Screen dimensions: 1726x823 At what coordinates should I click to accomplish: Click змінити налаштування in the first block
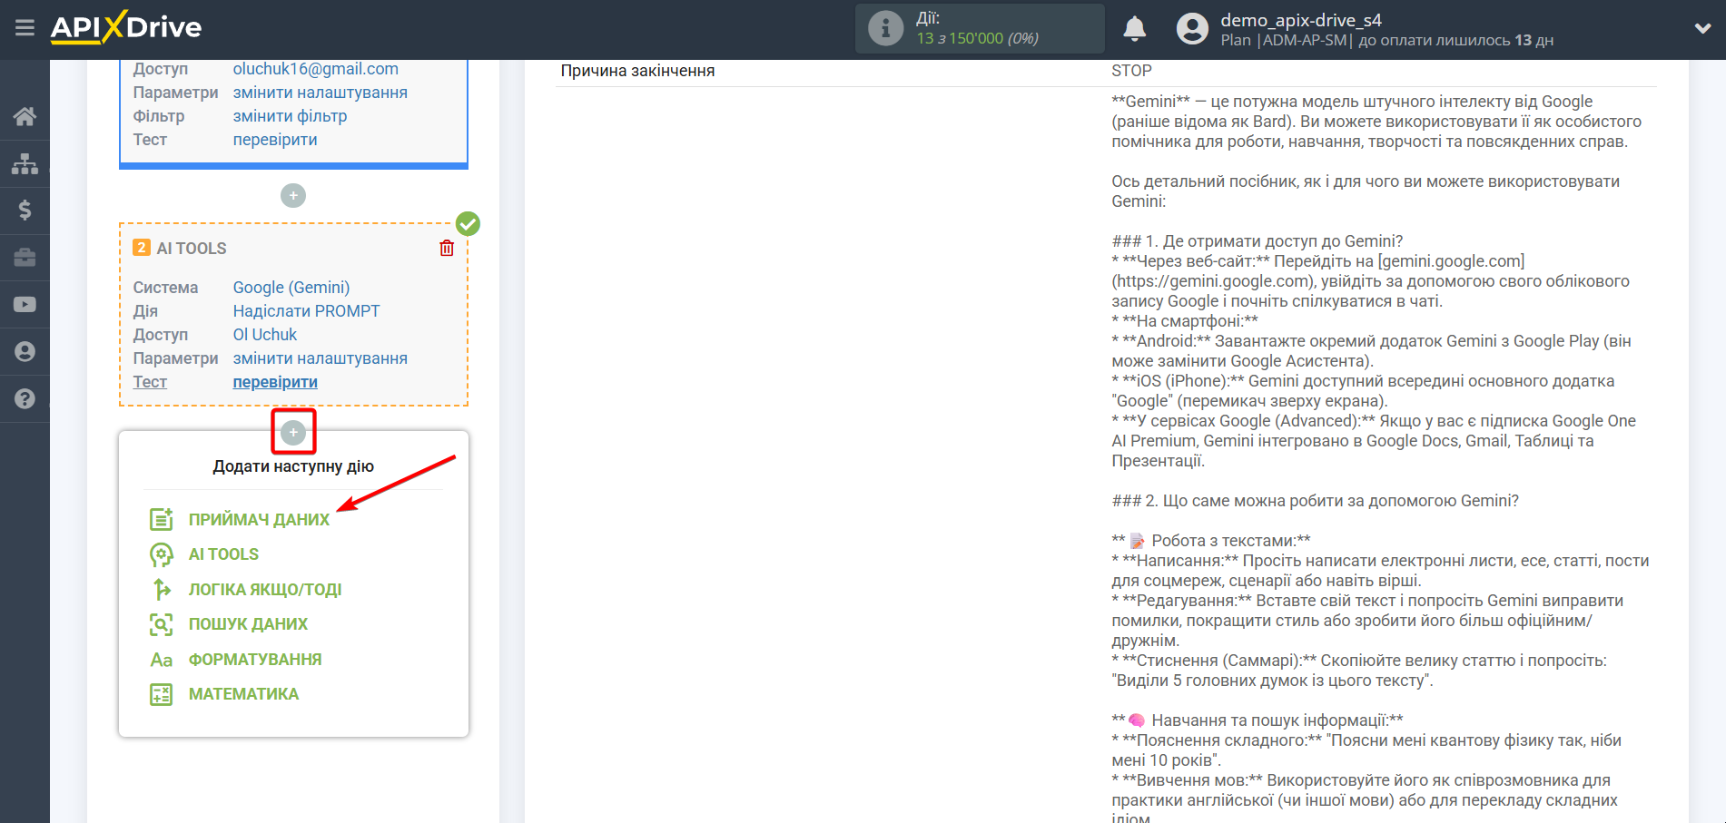(x=321, y=93)
